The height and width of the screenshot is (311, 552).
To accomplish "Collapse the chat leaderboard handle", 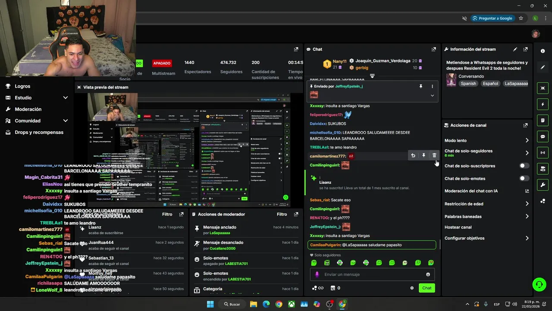I will (372, 76).
